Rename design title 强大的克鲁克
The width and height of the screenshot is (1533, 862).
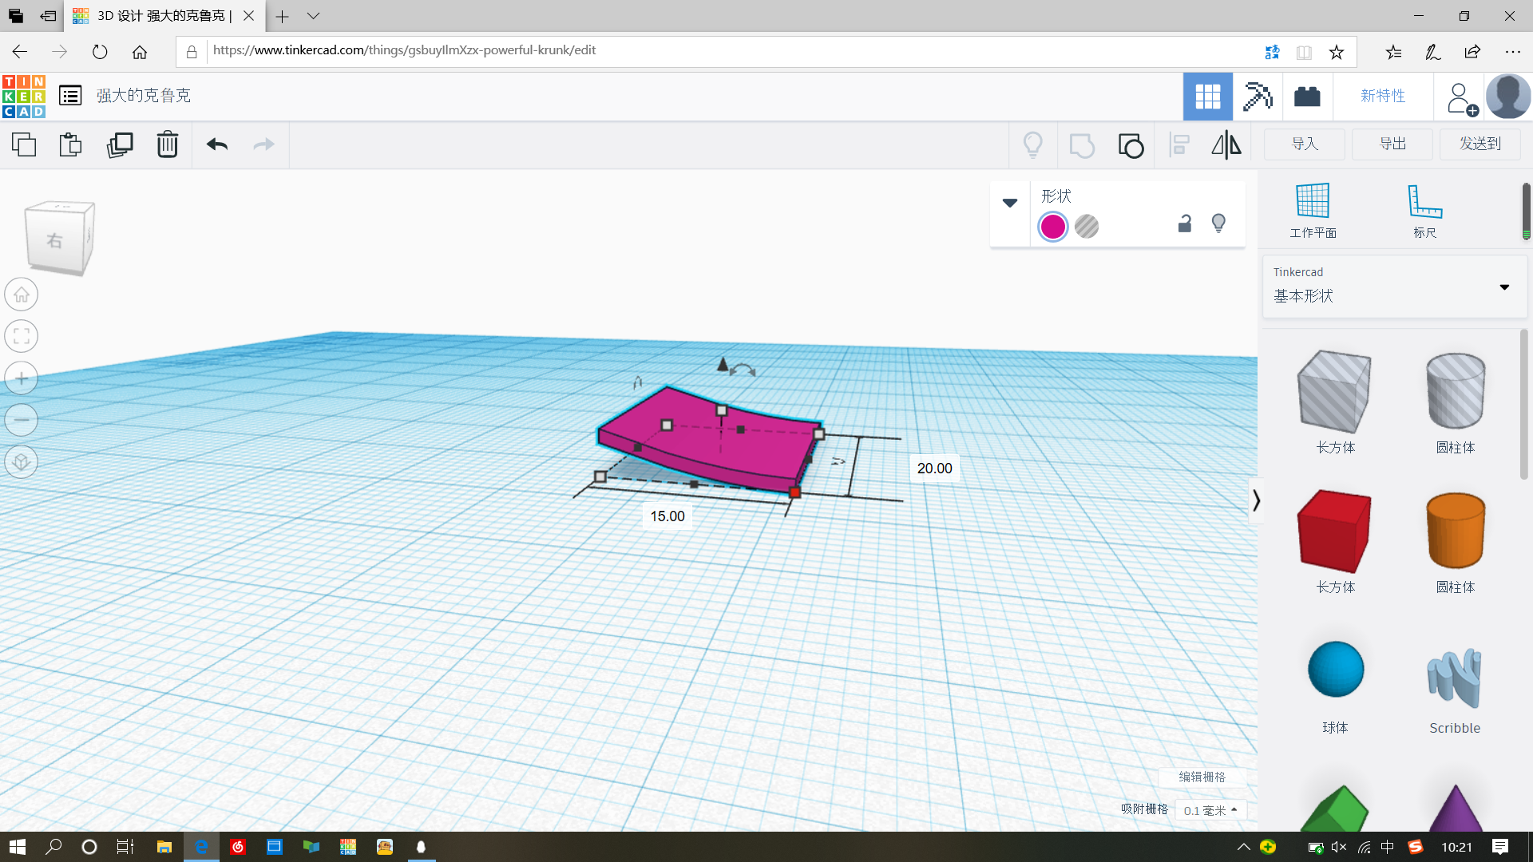pyautogui.click(x=144, y=96)
